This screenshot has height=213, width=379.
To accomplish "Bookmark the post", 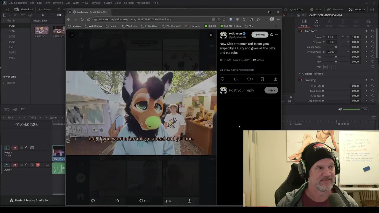I will tap(262, 79).
